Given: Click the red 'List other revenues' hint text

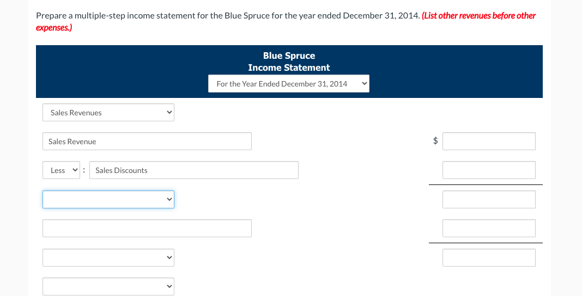Looking at the screenshot, I should click(478, 15).
